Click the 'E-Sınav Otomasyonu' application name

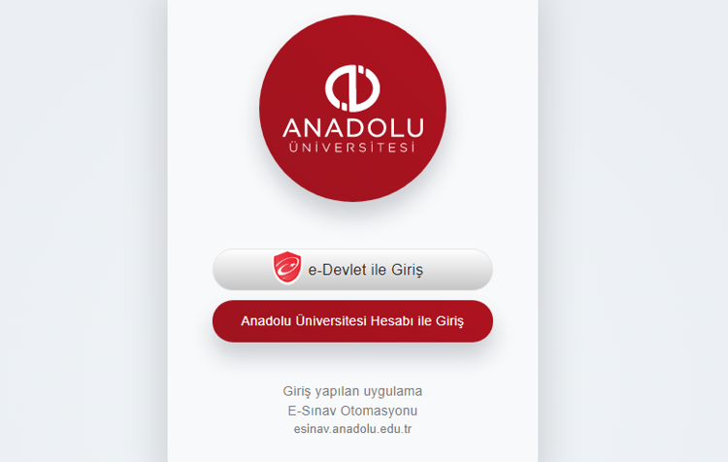click(352, 411)
